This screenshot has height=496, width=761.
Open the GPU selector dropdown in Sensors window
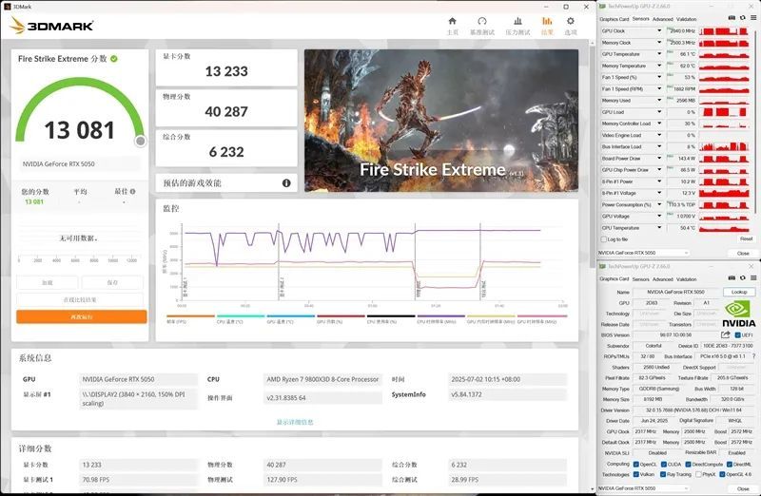(x=643, y=253)
